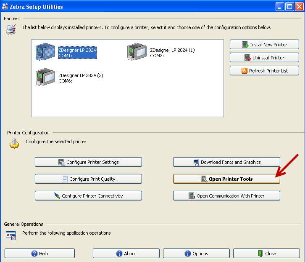Click the Printers section checklist icon

click(x=11, y=29)
